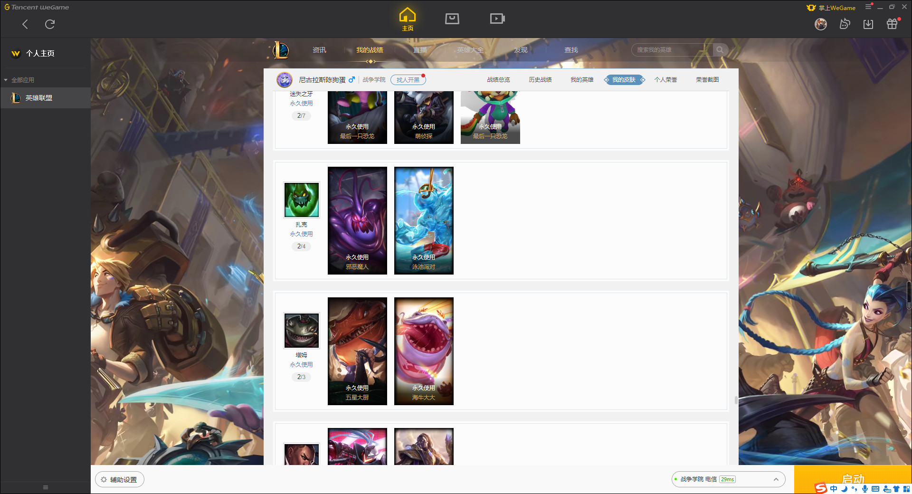Image resolution: width=912 pixels, height=494 pixels.
Task: Refresh the current page
Action: pos(50,24)
